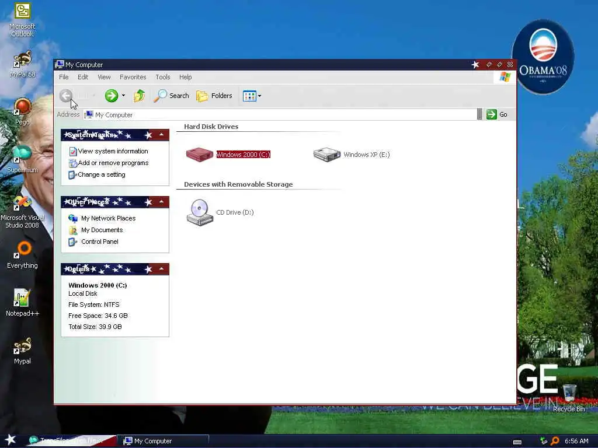The width and height of the screenshot is (598, 448).
Task: Open Control Panel link
Action: (99, 242)
